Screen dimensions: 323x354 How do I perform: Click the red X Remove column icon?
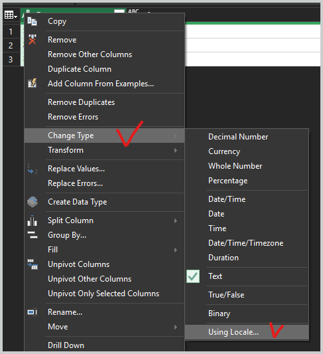pos(32,39)
